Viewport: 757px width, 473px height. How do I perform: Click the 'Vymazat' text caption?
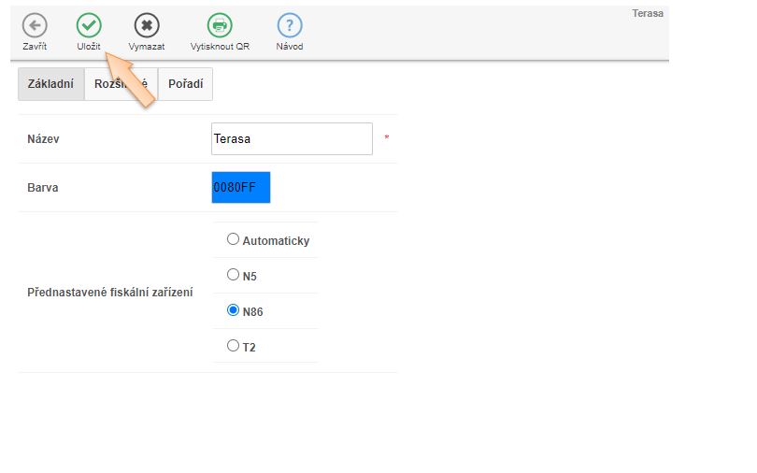pos(146,47)
